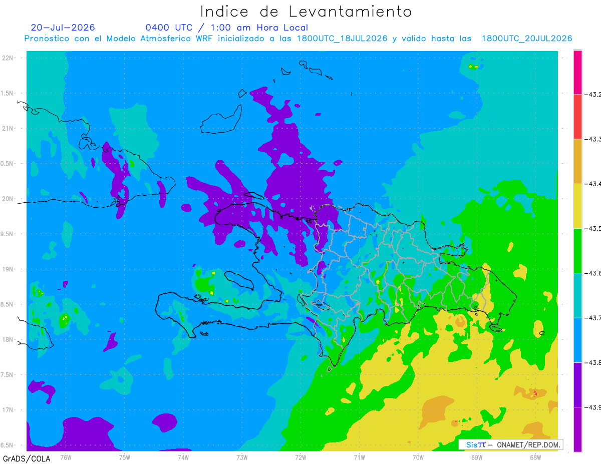
Task: Select the violet legend swatch above -43.9
Action: pos(577,384)
